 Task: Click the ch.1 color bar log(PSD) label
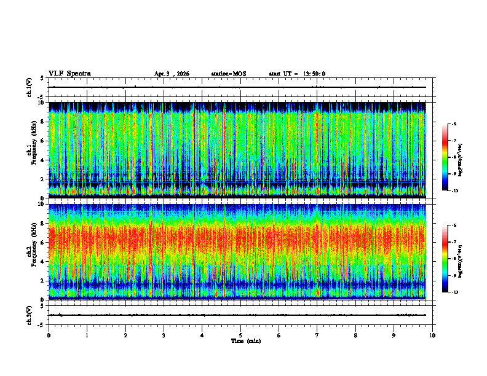click(461, 160)
